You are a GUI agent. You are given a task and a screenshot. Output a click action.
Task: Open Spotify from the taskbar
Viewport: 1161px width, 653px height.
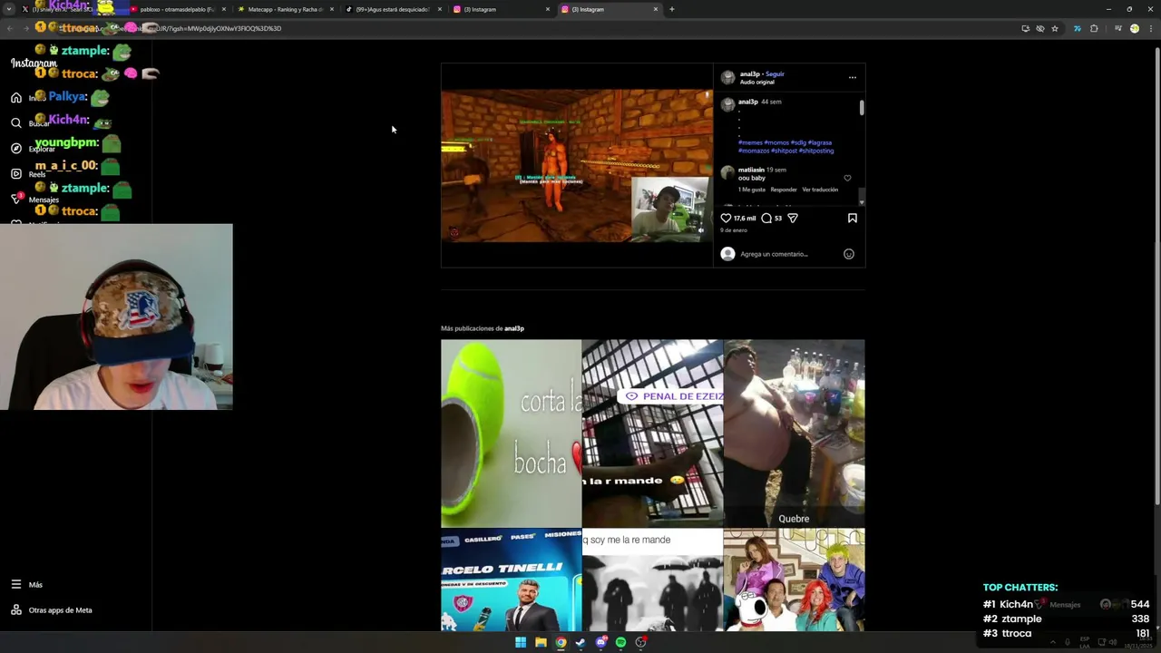click(x=620, y=642)
